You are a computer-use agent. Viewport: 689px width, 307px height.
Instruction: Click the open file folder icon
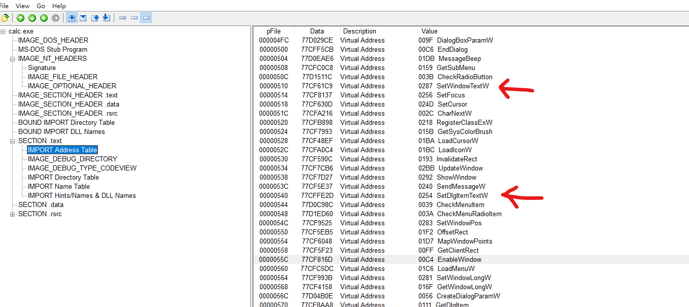[x=5, y=18]
